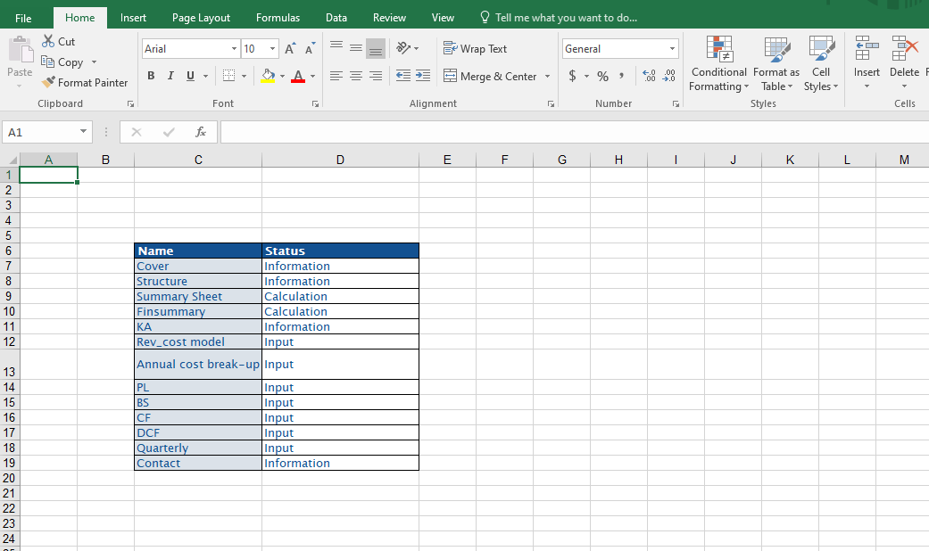Apply Accounting dollar number format
The image size is (929, 551).
(572, 76)
